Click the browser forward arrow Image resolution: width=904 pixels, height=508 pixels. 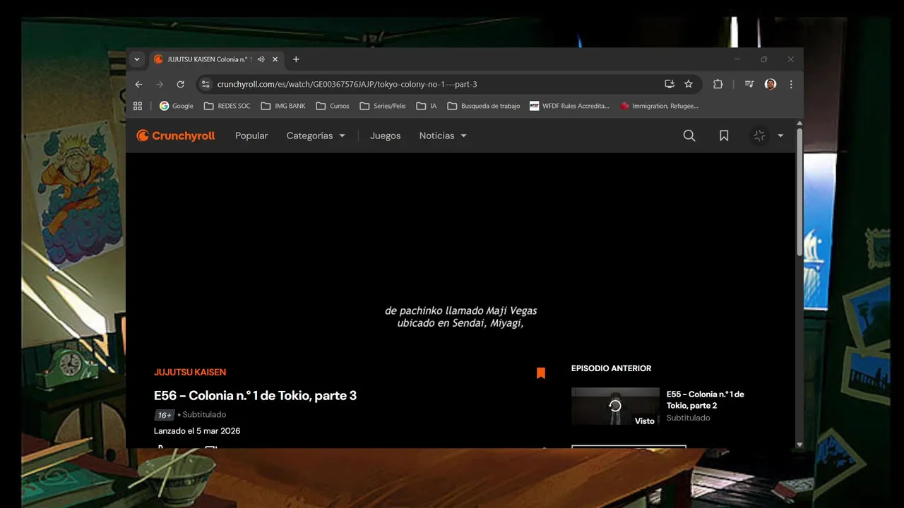pyautogui.click(x=160, y=84)
